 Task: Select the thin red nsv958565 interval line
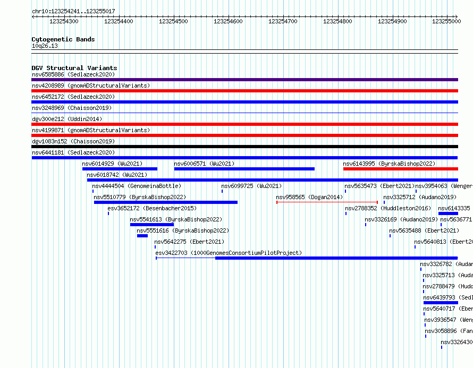tap(327, 202)
